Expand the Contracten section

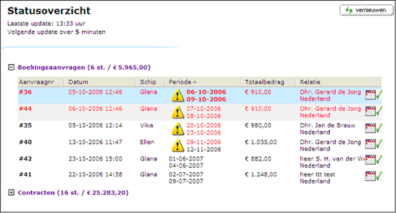[x=11, y=192]
